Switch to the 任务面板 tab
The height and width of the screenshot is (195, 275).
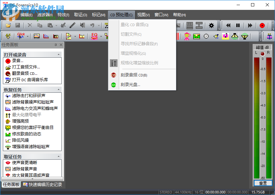(11, 184)
